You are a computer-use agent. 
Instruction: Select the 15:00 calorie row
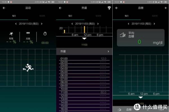(84, 106)
